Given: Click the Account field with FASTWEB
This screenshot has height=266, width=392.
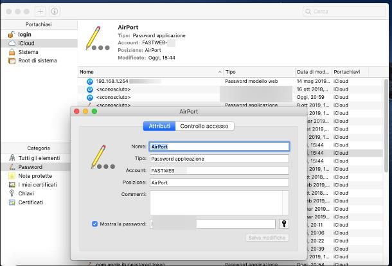Looking at the screenshot, I should click(x=219, y=171).
